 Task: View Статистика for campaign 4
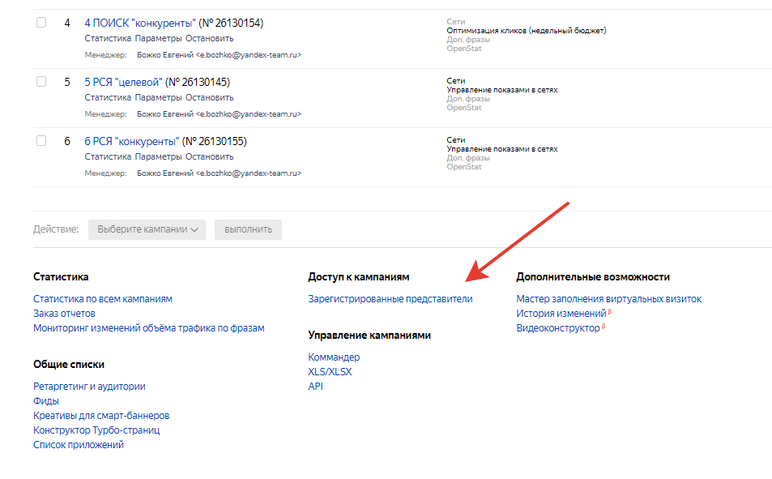pyautogui.click(x=107, y=38)
